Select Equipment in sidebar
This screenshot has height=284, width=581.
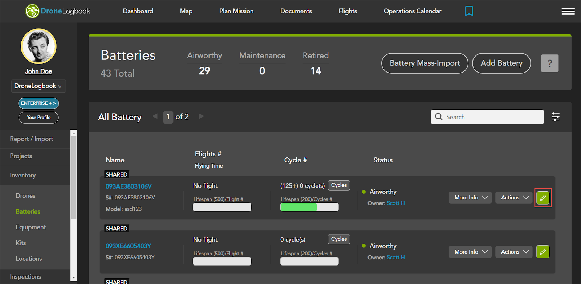pos(31,227)
